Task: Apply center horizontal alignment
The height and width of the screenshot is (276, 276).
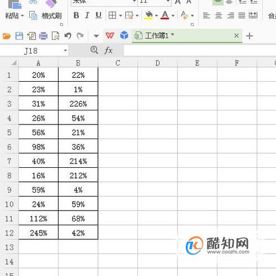Action: point(219,15)
